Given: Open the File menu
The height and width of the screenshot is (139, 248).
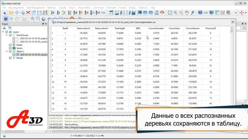Looking at the screenshot, I should pos(4,8).
